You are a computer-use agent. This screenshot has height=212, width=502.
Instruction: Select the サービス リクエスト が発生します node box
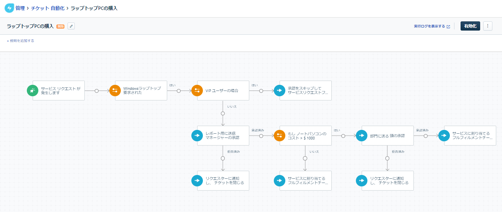coord(61,91)
